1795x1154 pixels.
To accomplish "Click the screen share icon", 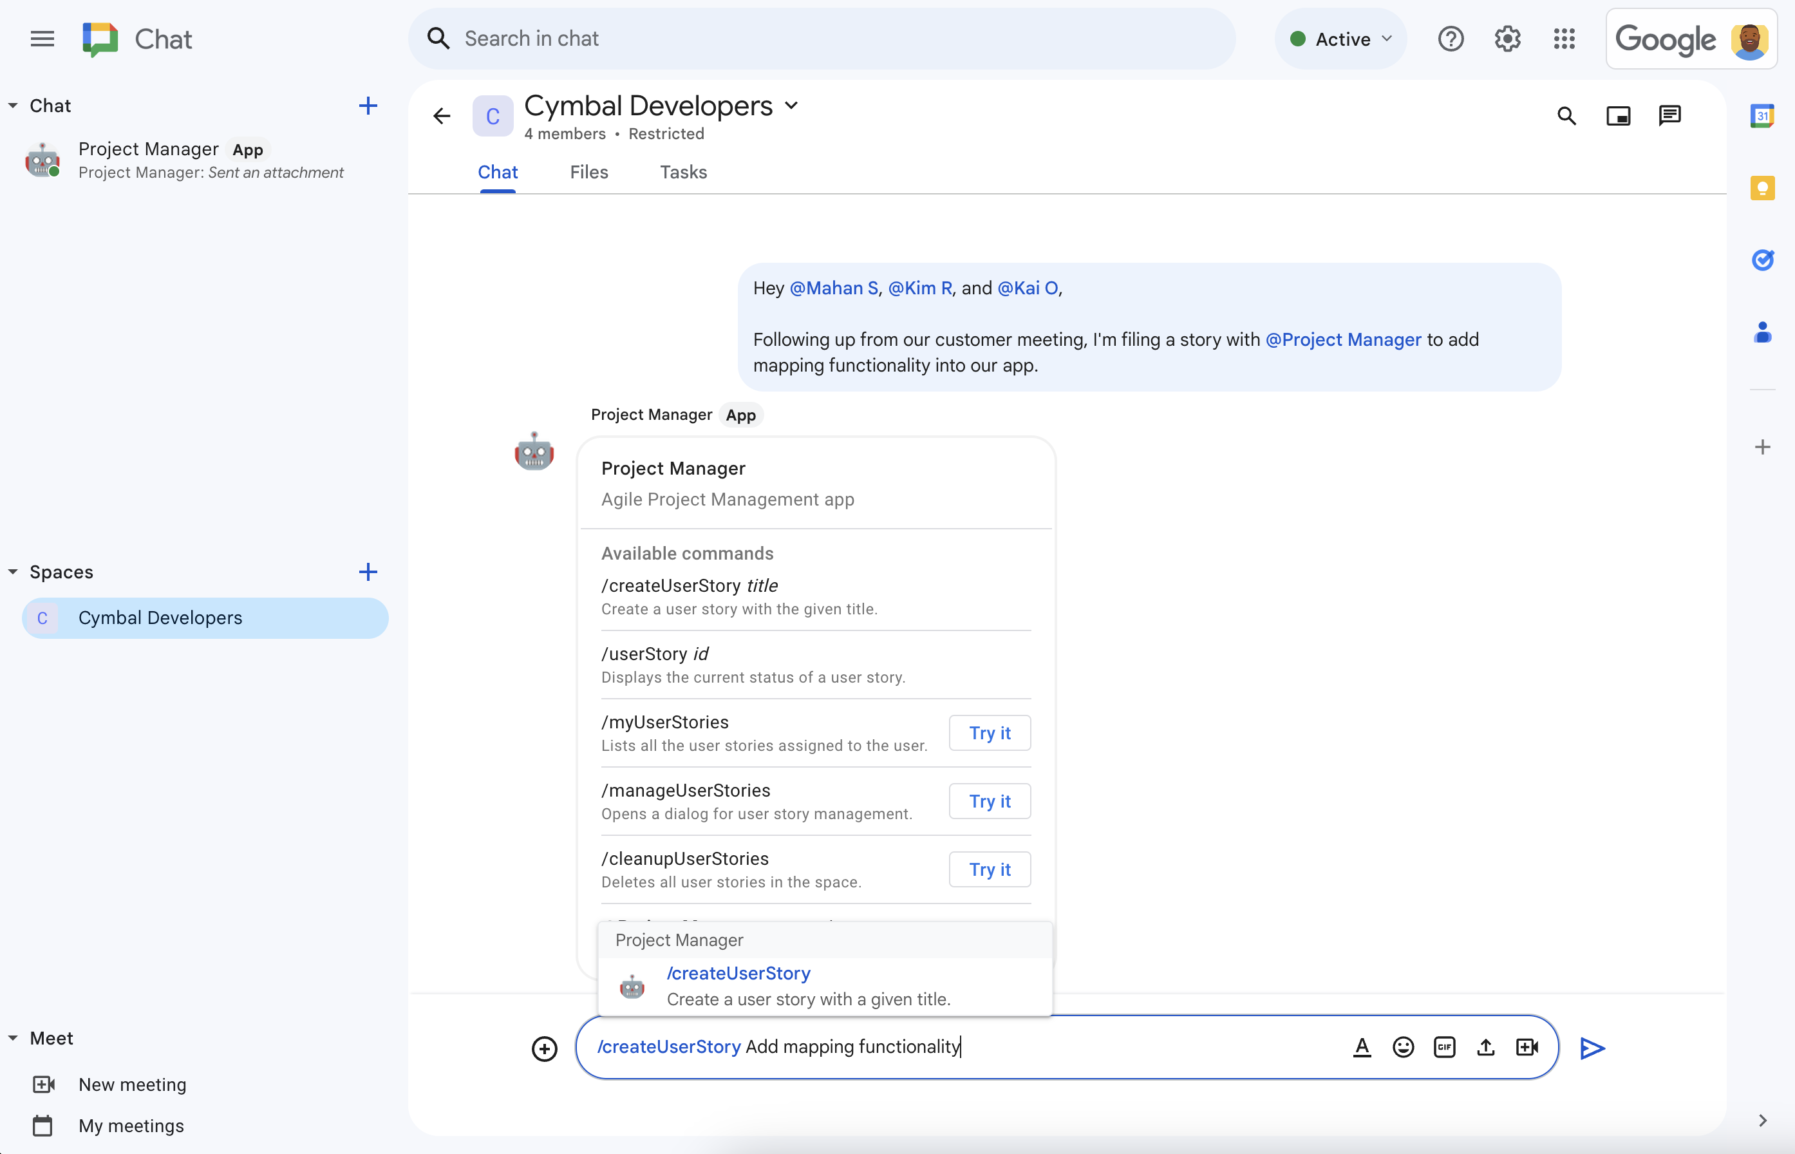I will [1619, 117].
